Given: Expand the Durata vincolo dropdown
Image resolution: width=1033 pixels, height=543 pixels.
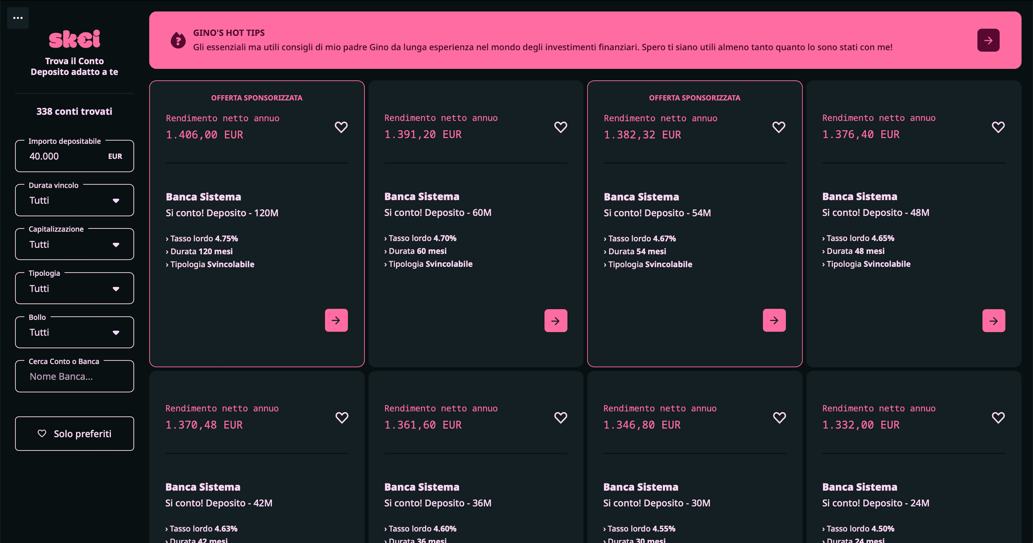Looking at the screenshot, I should pos(75,200).
